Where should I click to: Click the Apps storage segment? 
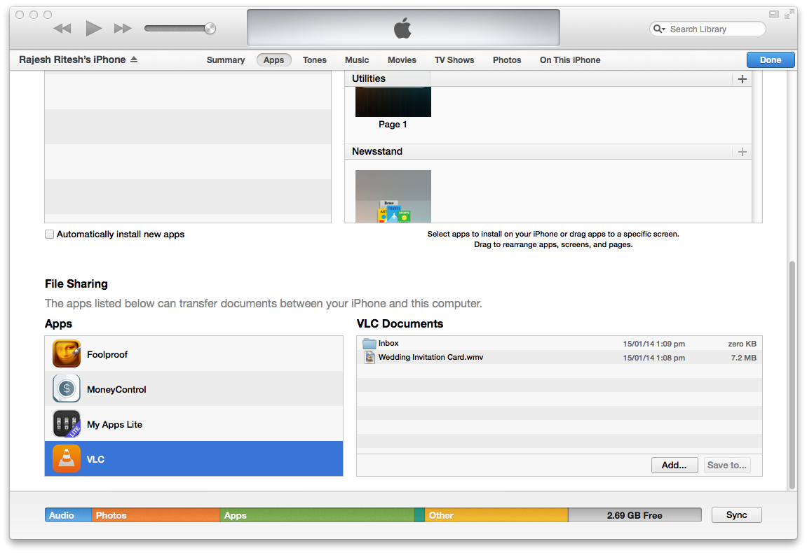317,515
